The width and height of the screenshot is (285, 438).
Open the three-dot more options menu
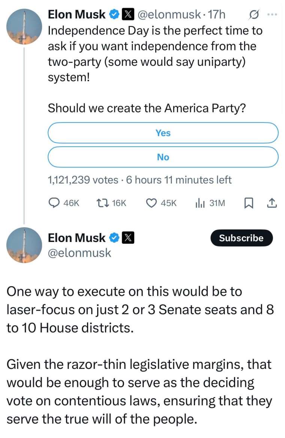click(x=272, y=14)
